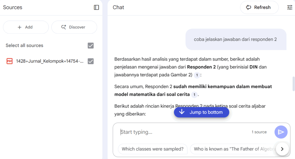Open chat configuration settings icon
The height and width of the screenshot is (159, 295).
[x=290, y=7]
